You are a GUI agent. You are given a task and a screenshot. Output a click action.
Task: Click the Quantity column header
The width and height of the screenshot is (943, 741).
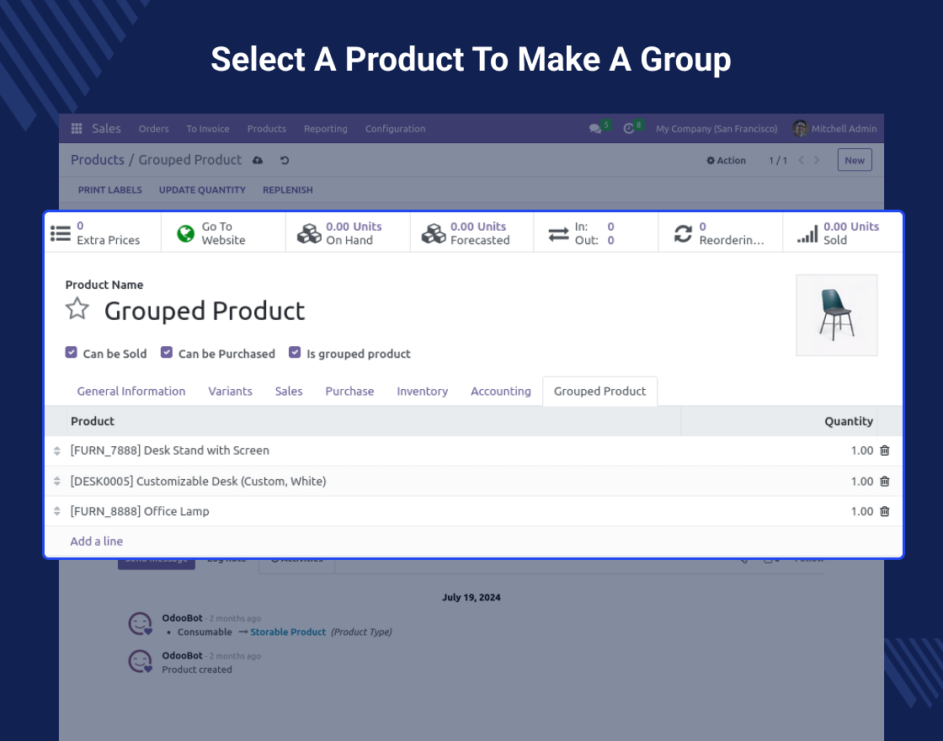click(x=848, y=421)
